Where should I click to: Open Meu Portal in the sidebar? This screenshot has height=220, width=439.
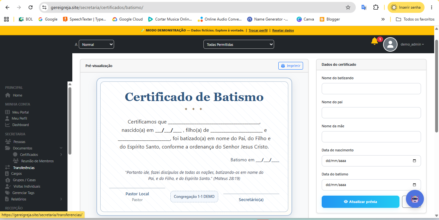[17, 112]
